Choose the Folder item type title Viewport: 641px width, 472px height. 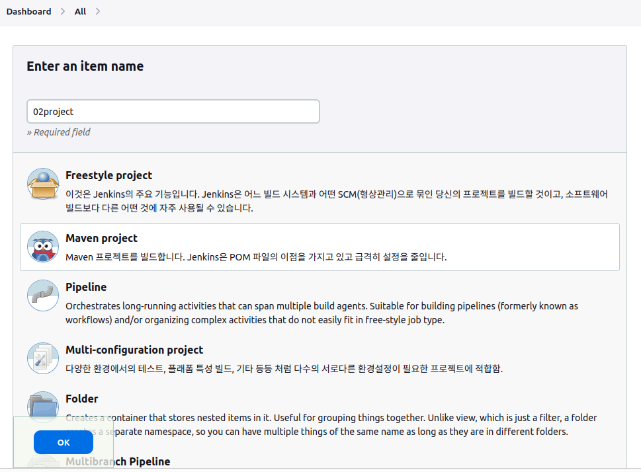tap(82, 399)
